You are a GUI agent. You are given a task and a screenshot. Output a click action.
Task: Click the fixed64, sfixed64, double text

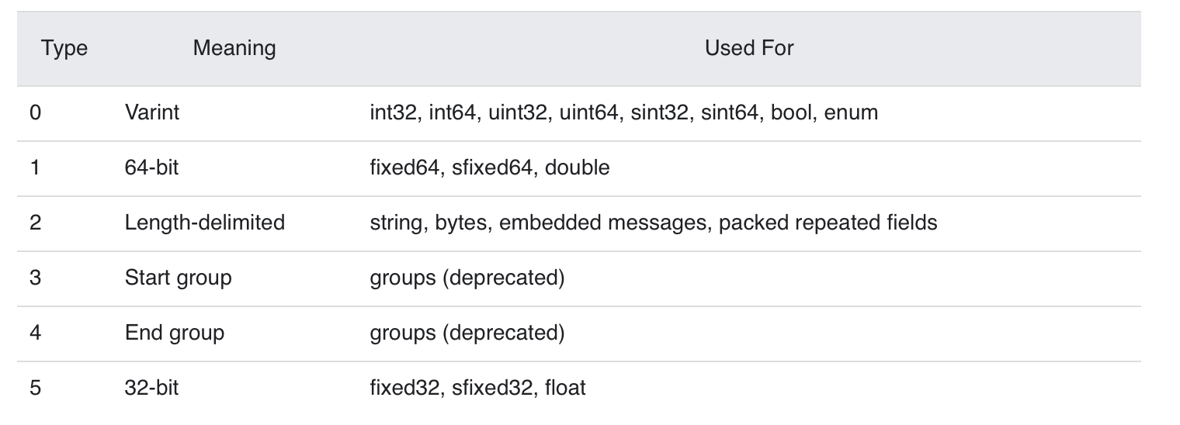(x=490, y=168)
